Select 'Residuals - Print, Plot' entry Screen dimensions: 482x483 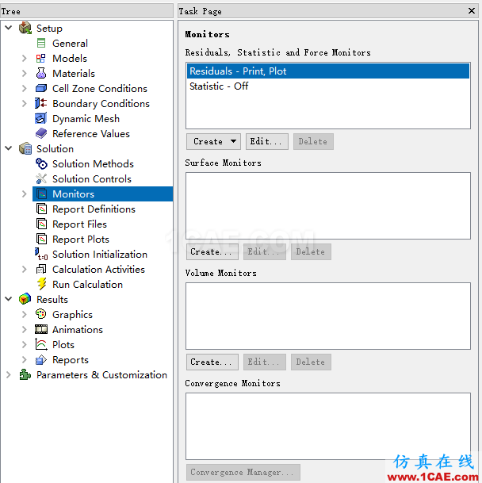pos(328,71)
